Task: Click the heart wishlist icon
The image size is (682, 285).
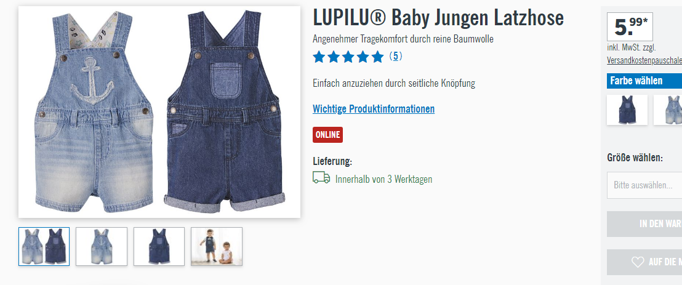Action: (638, 262)
